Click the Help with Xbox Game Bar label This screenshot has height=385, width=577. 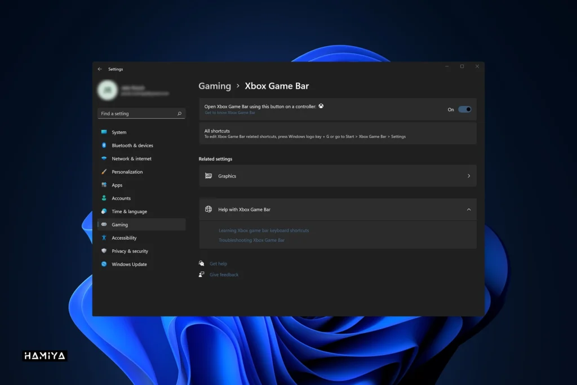click(245, 210)
